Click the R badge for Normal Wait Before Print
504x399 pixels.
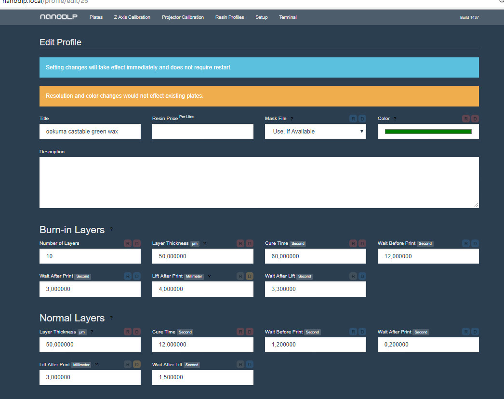[353, 332]
